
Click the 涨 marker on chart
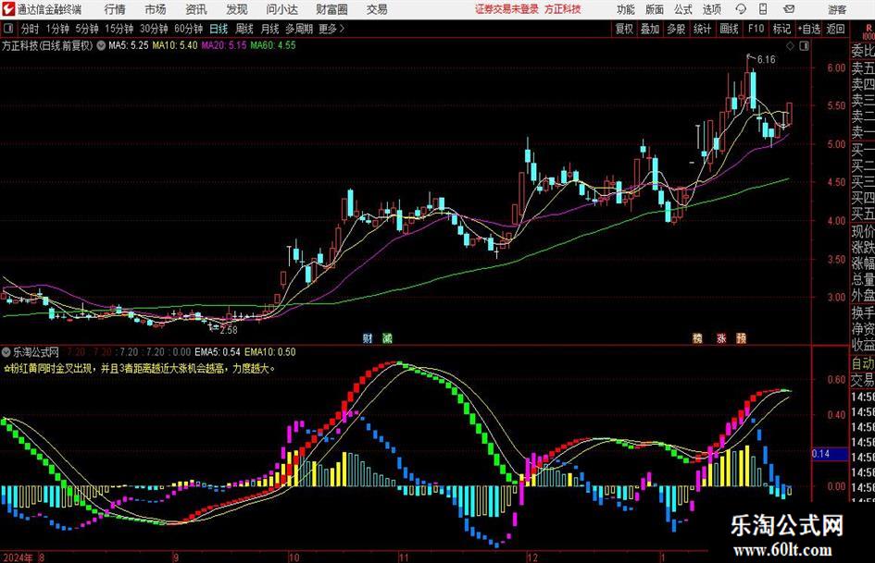(721, 337)
